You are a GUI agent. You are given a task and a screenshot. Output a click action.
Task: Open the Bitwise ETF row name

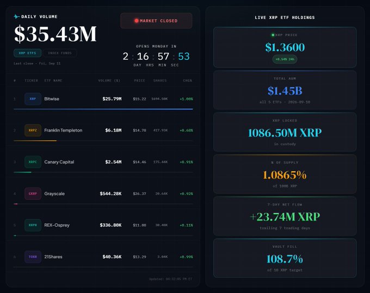[52, 99]
